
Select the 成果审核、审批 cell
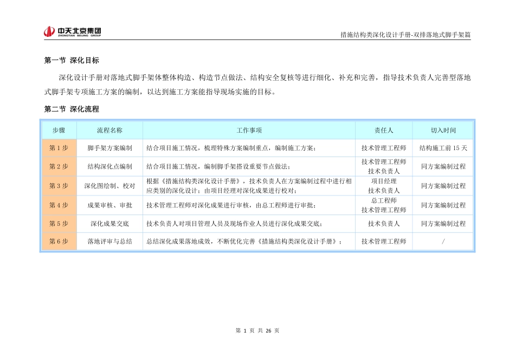click(110, 205)
